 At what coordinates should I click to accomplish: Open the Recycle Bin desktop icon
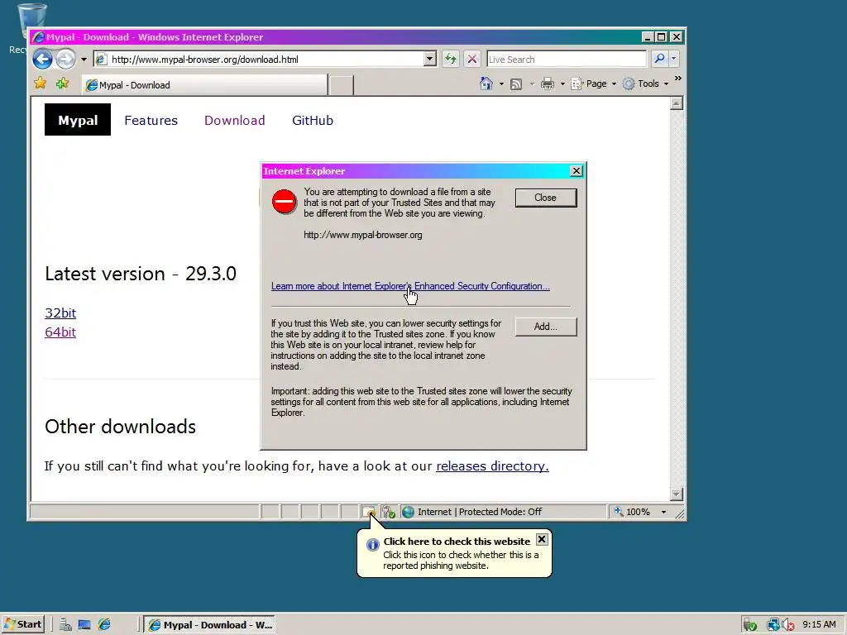pos(31,21)
